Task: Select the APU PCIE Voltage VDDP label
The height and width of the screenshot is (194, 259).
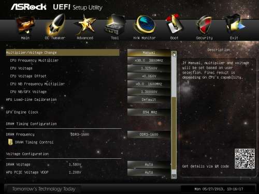Action: 27,172
